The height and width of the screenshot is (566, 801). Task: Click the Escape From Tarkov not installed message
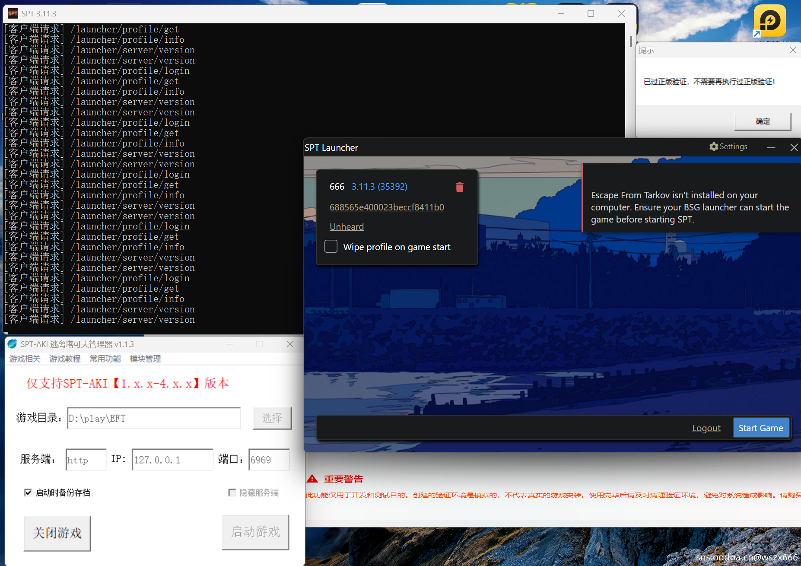coord(690,207)
